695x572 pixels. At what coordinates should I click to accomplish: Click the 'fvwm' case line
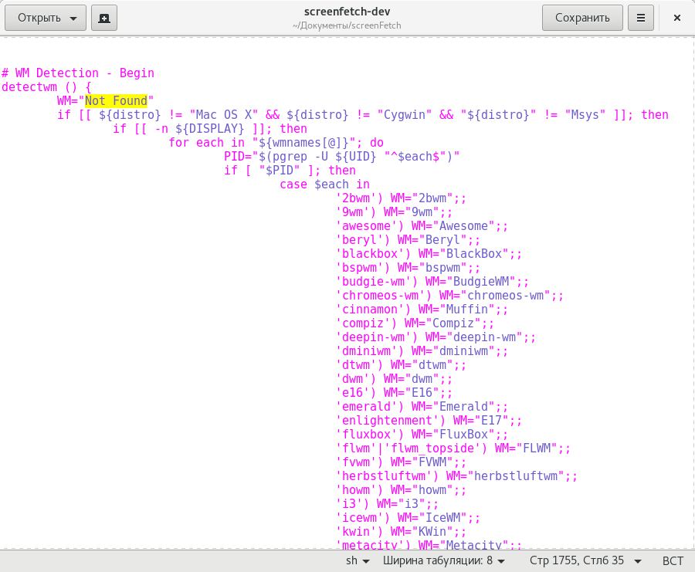coord(401,462)
